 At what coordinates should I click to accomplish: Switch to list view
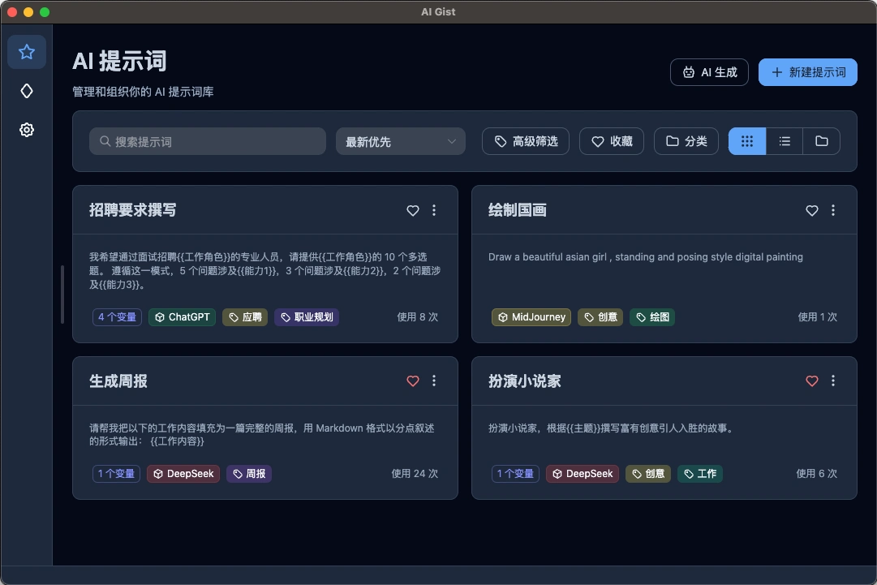pyautogui.click(x=784, y=140)
